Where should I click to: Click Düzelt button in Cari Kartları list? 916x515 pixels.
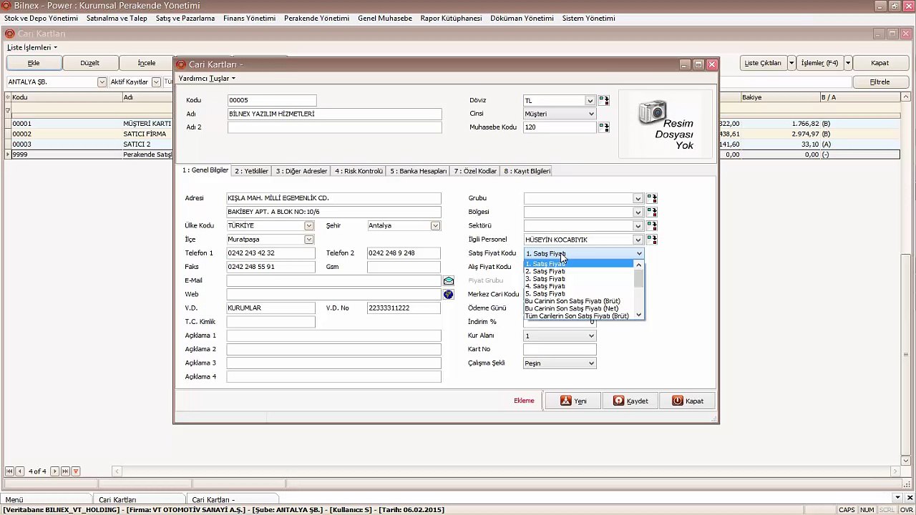(x=90, y=63)
